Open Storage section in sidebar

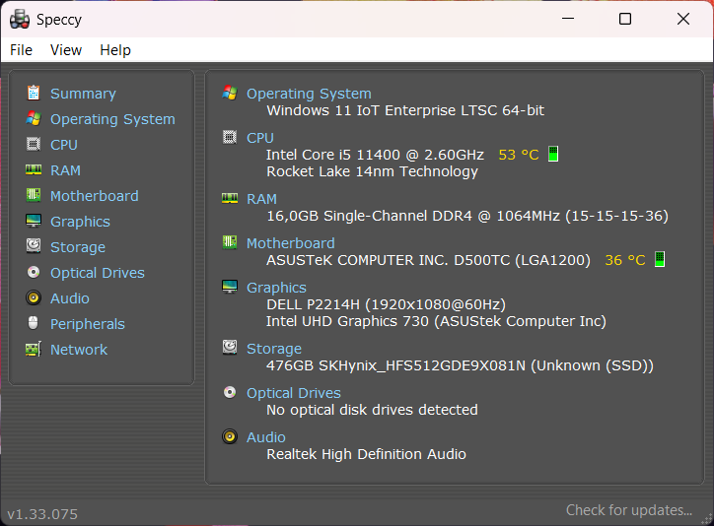[x=78, y=247]
